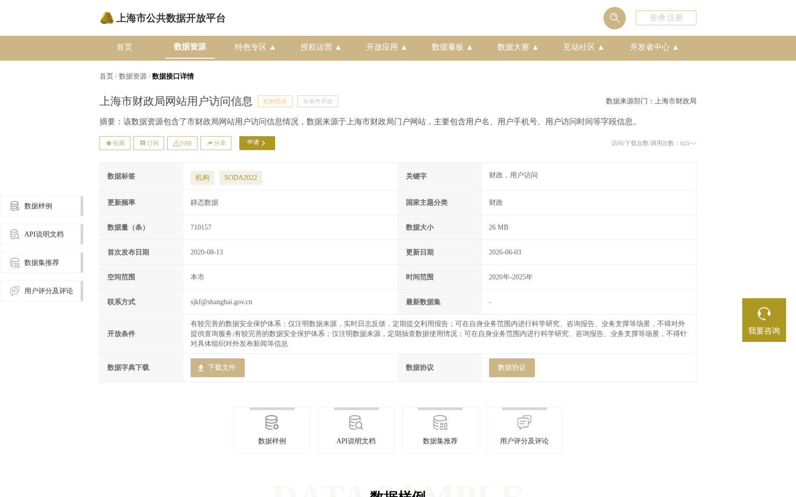This screenshot has height=497, width=796.
Task: Click the platform logo icon
Action: [x=107, y=18]
